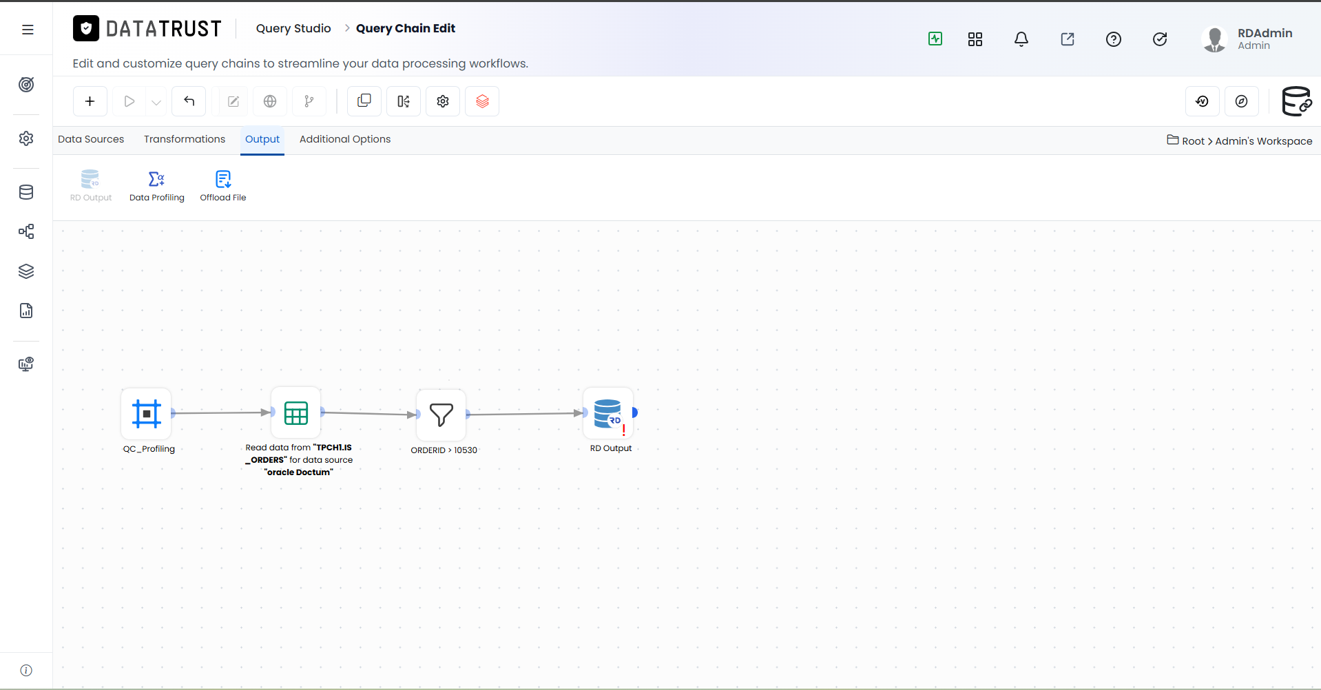Screen dimensions: 1321x690
Task: Open the report chart icon in sidebar
Action: pos(26,311)
